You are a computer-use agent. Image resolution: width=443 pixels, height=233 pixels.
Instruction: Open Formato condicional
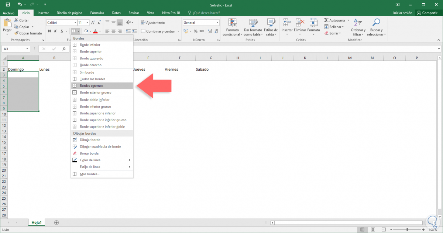[232, 27]
